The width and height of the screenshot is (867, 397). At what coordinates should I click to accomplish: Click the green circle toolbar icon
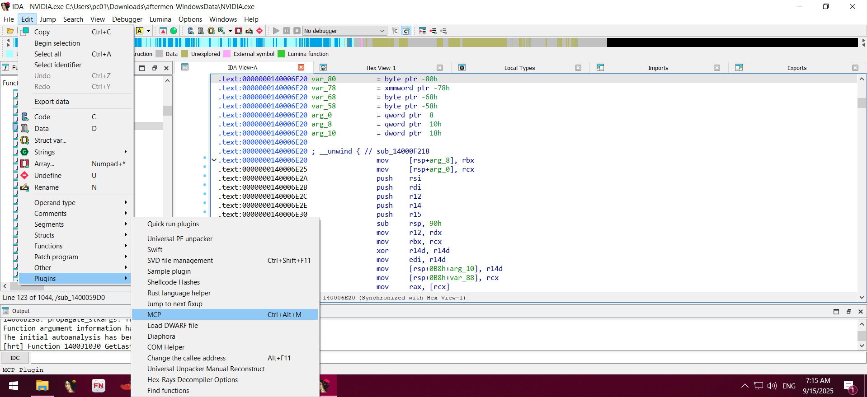click(x=174, y=31)
